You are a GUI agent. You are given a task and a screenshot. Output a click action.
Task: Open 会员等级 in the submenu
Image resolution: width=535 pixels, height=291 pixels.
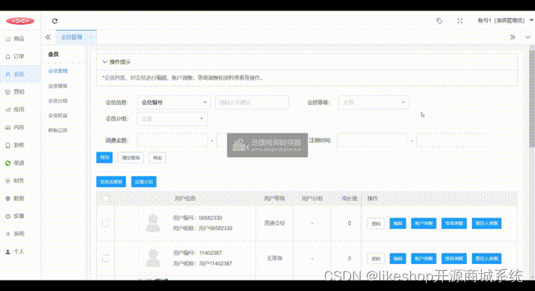pyautogui.click(x=58, y=85)
